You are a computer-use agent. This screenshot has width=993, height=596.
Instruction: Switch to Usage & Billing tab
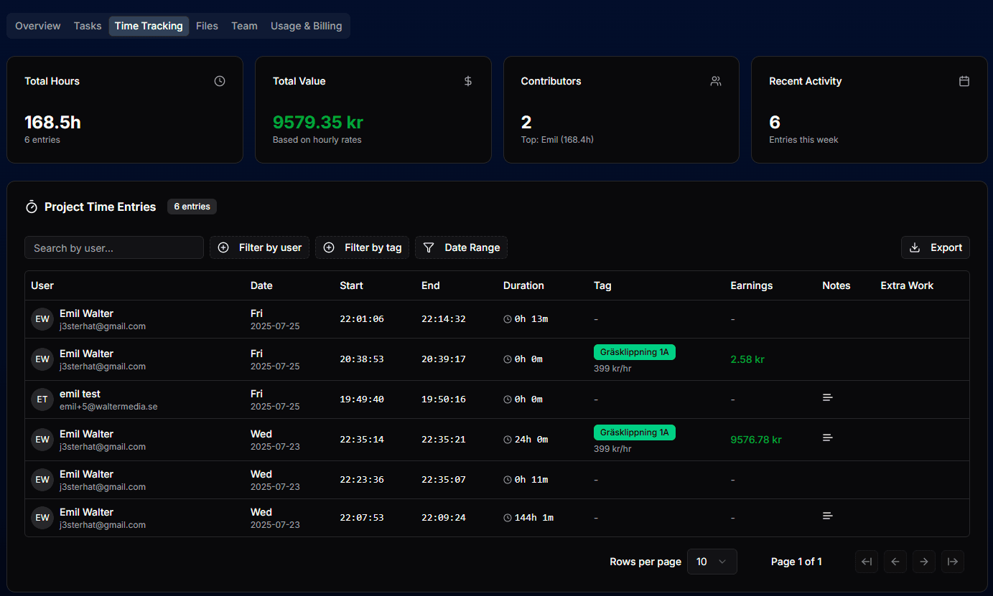coord(306,26)
